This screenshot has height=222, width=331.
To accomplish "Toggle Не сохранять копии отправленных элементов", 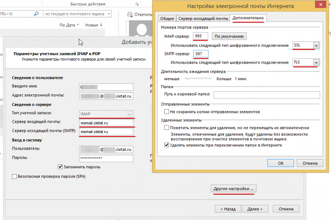I will (167, 112).
